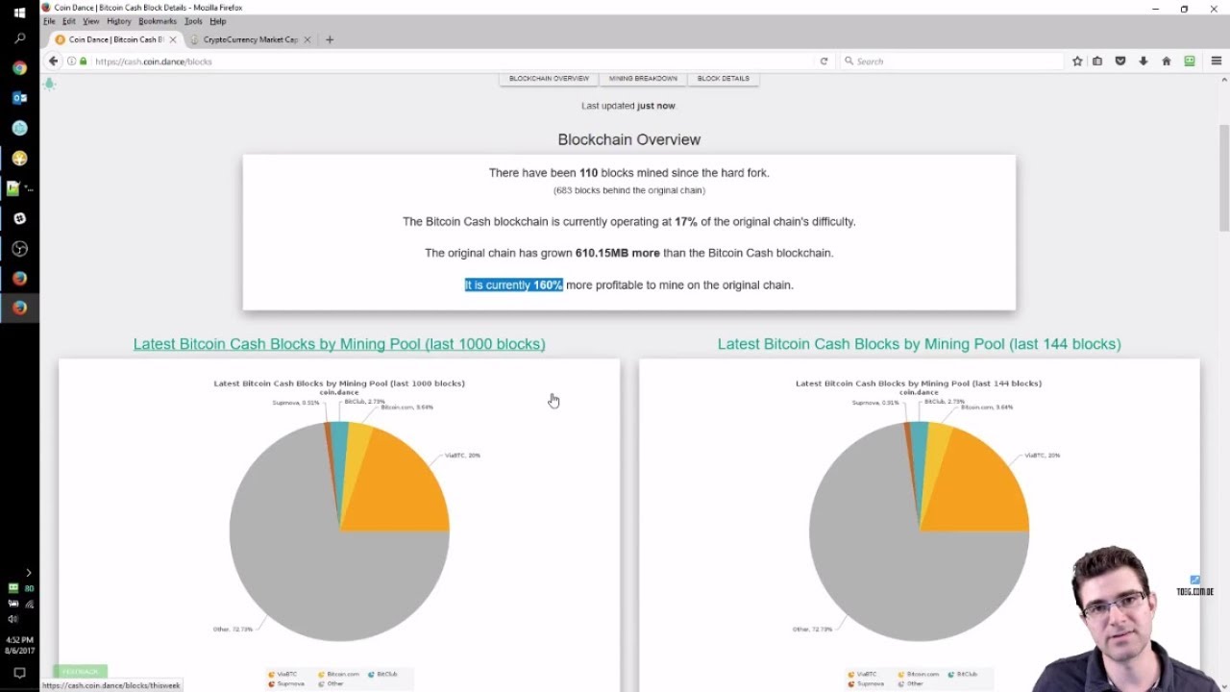The height and width of the screenshot is (692, 1230).
Task: Click the green night-mode bulb icon
Action: tap(50, 84)
